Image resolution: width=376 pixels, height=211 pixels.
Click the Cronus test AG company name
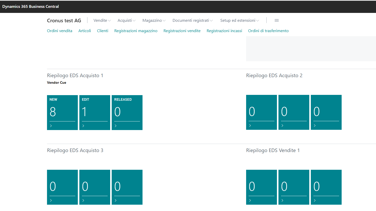[64, 21]
